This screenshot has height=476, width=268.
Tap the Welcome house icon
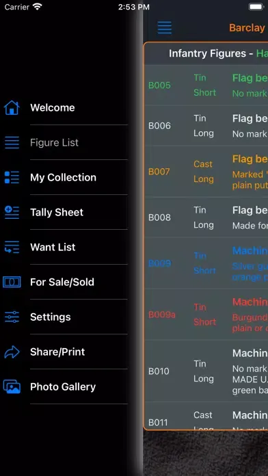pyautogui.click(x=12, y=108)
